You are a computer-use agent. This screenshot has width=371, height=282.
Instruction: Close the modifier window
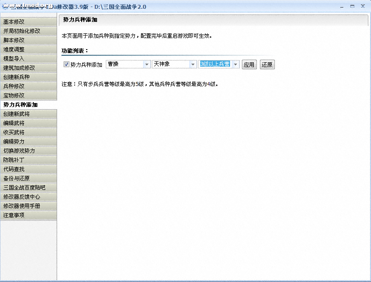pyautogui.click(x=363, y=7)
